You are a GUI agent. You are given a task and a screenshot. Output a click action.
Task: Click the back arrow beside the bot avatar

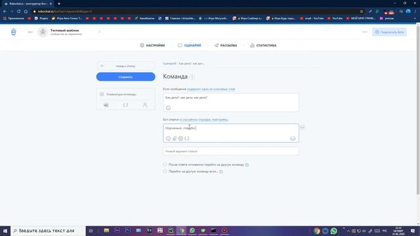(x=30, y=32)
